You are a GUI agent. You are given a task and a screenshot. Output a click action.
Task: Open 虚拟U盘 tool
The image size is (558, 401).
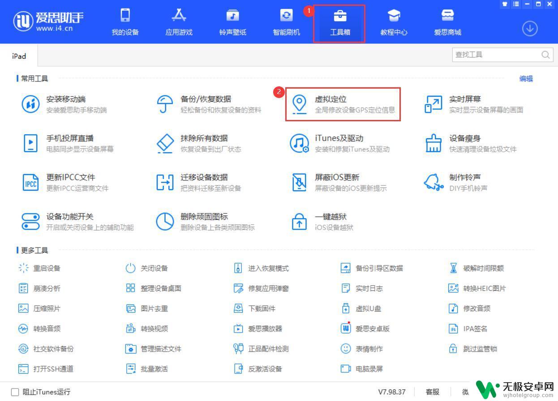point(361,308)
